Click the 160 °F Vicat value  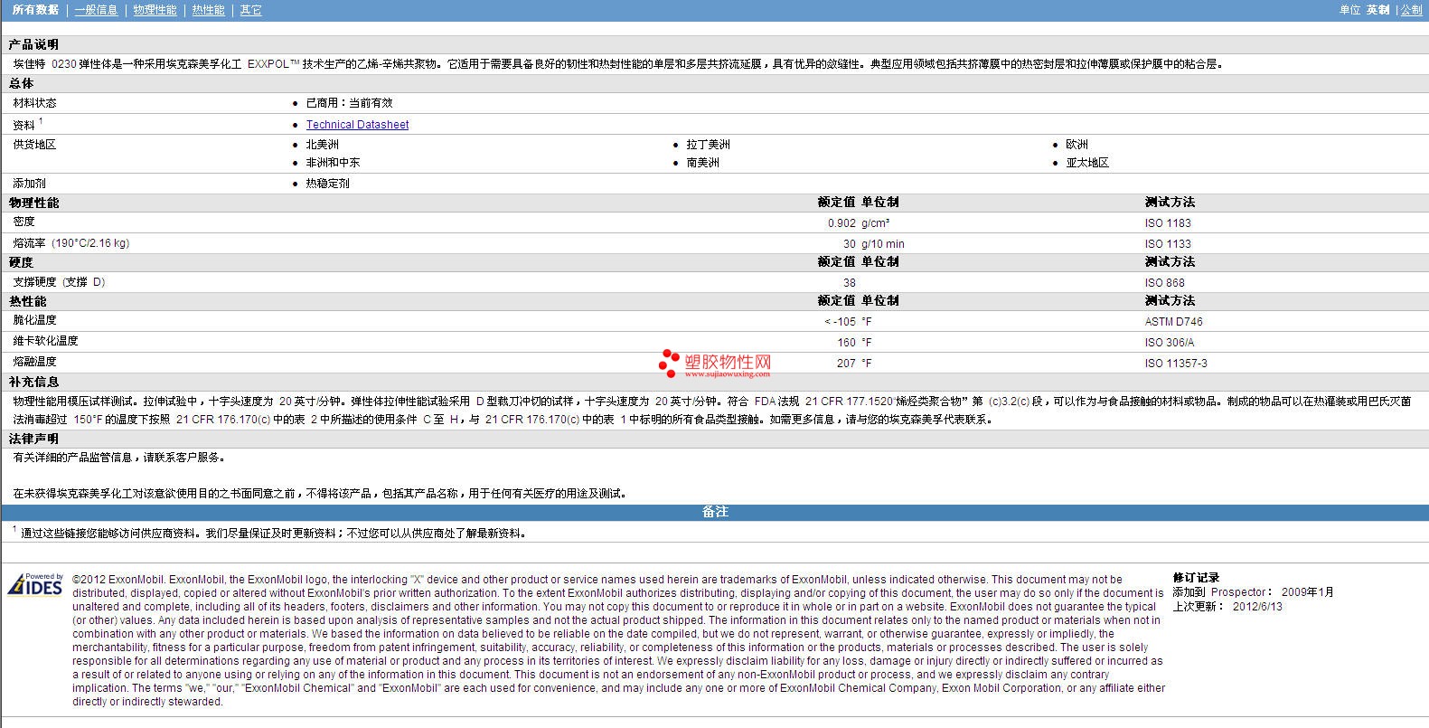[854, 343]
